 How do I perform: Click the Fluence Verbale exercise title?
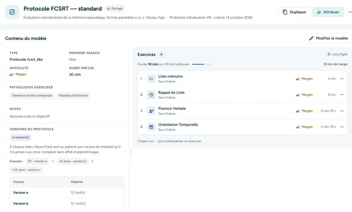[x=172, y=109]
